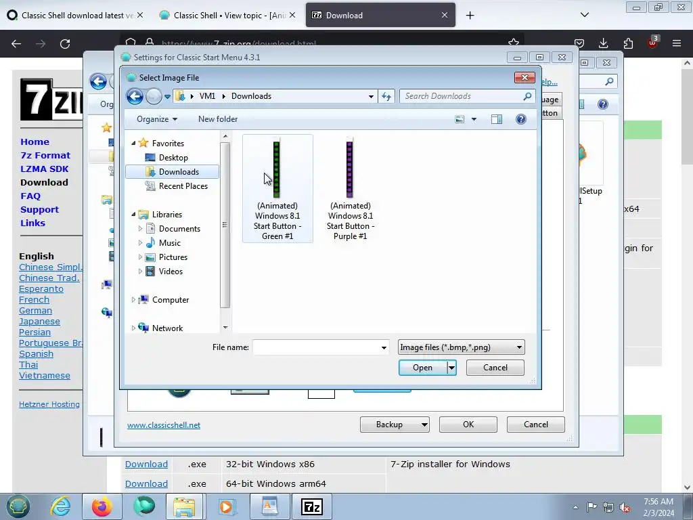Click the Forward arrow in Select Image File dialog
Screen dimensions: 693x520
pos(154,96)
